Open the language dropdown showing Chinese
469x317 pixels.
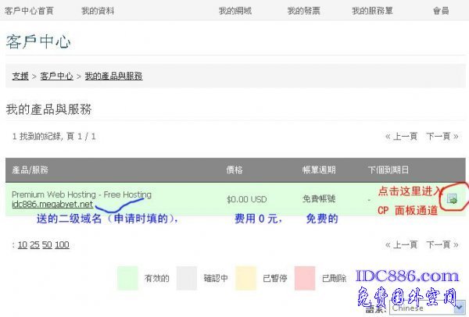[x=428, y=308]
